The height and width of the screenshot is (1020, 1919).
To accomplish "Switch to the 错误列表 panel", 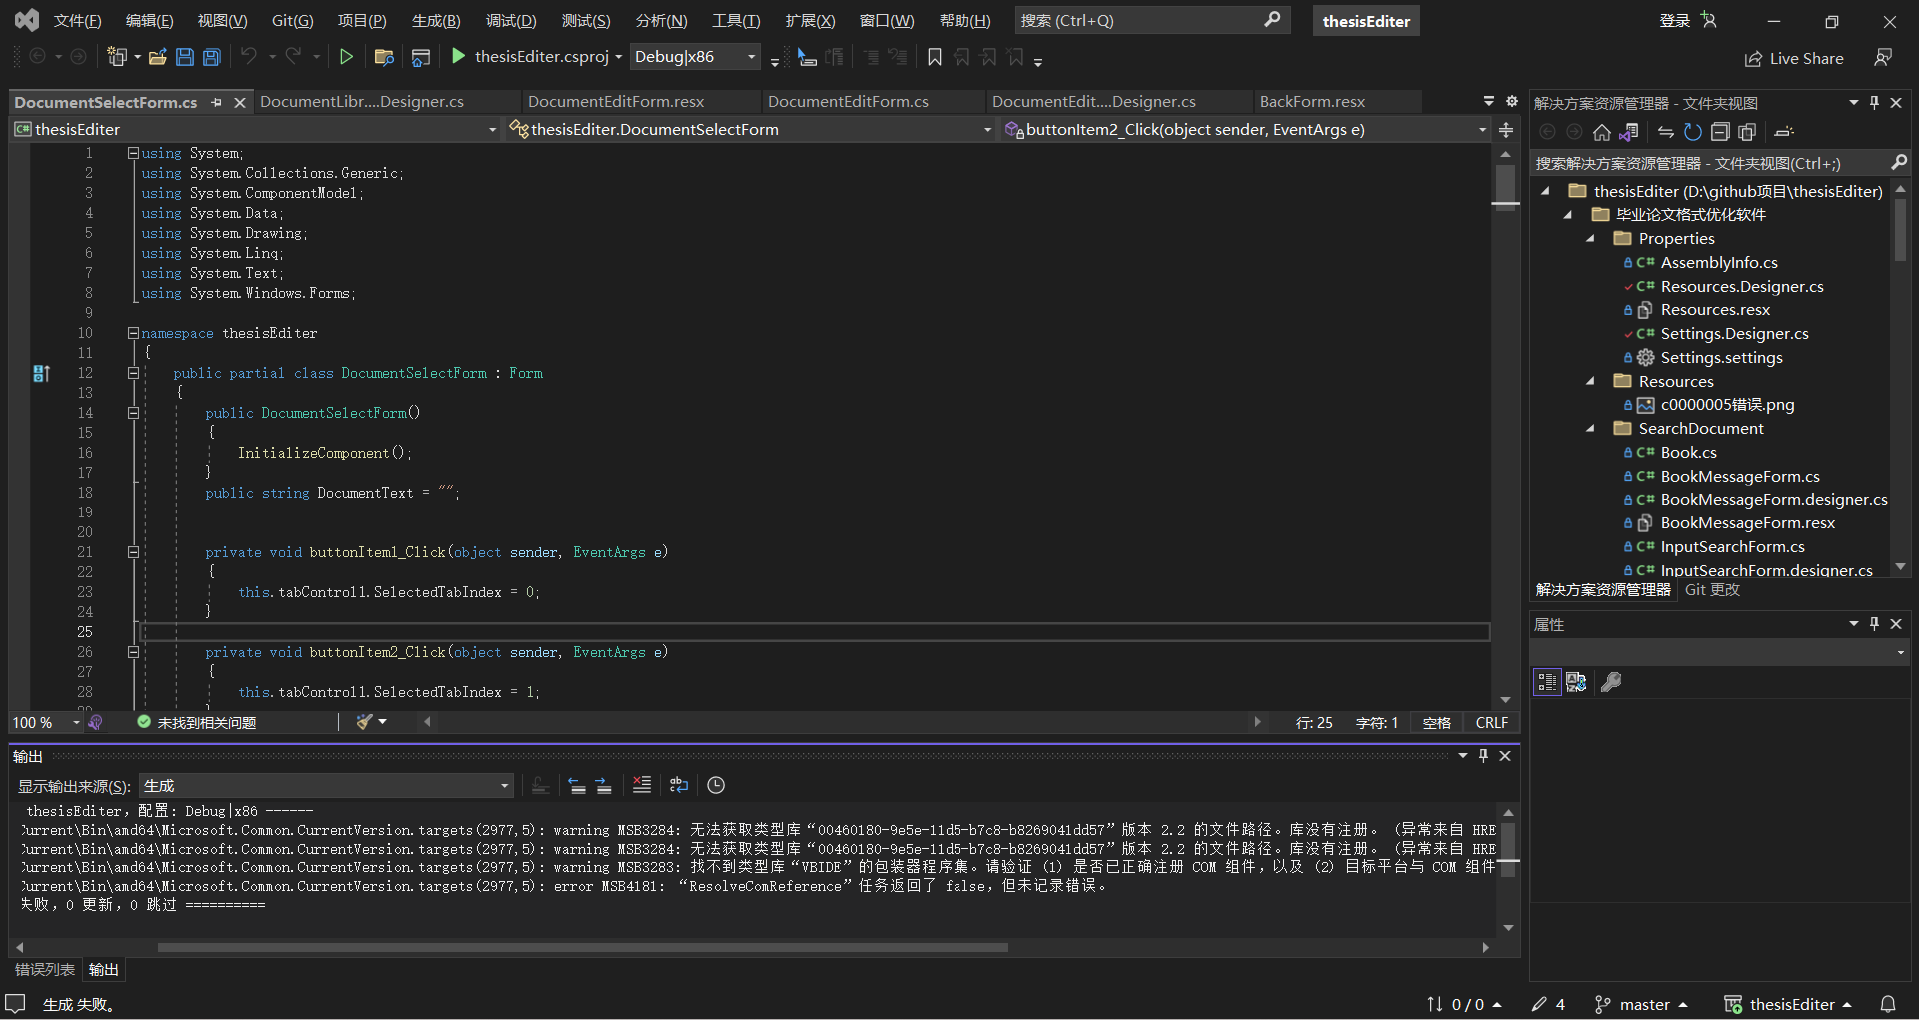I will (x=43, y=969).
